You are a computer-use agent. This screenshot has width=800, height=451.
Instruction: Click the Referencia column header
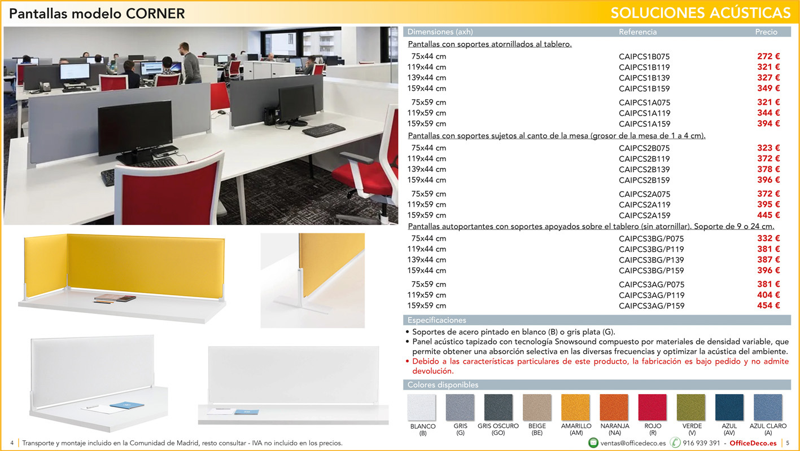pyautogui.click(x=638, y=32)
